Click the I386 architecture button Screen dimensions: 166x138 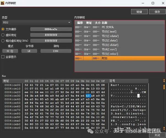point(56,51)
